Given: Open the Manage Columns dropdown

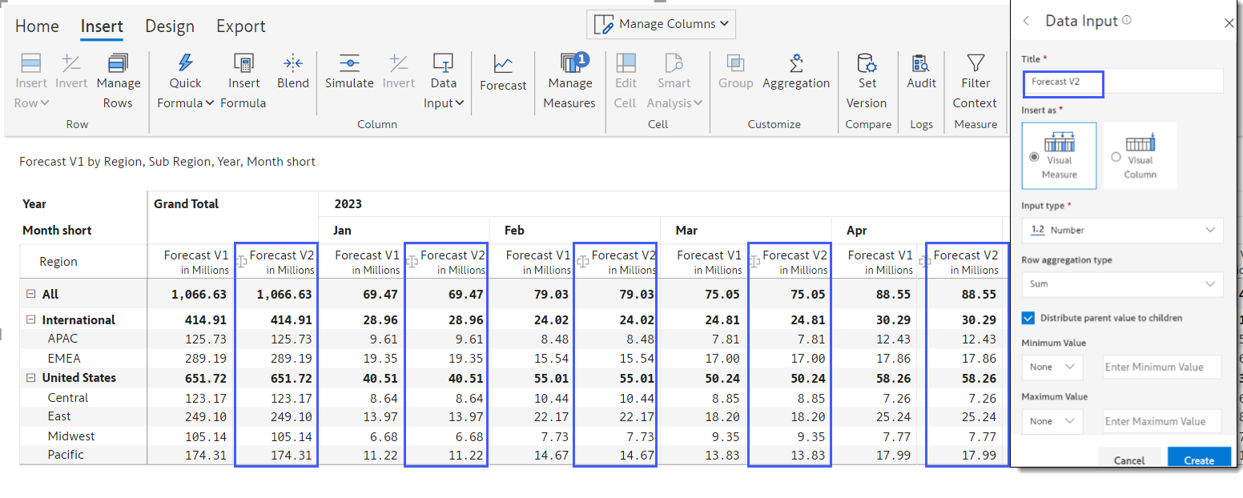Looking at the screenshot, I should [661, 24].
